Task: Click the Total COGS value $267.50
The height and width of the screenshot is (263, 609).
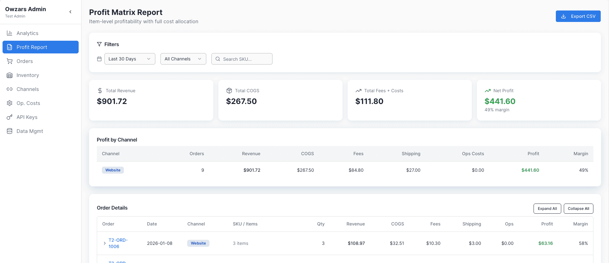Action: click(241, 101)
